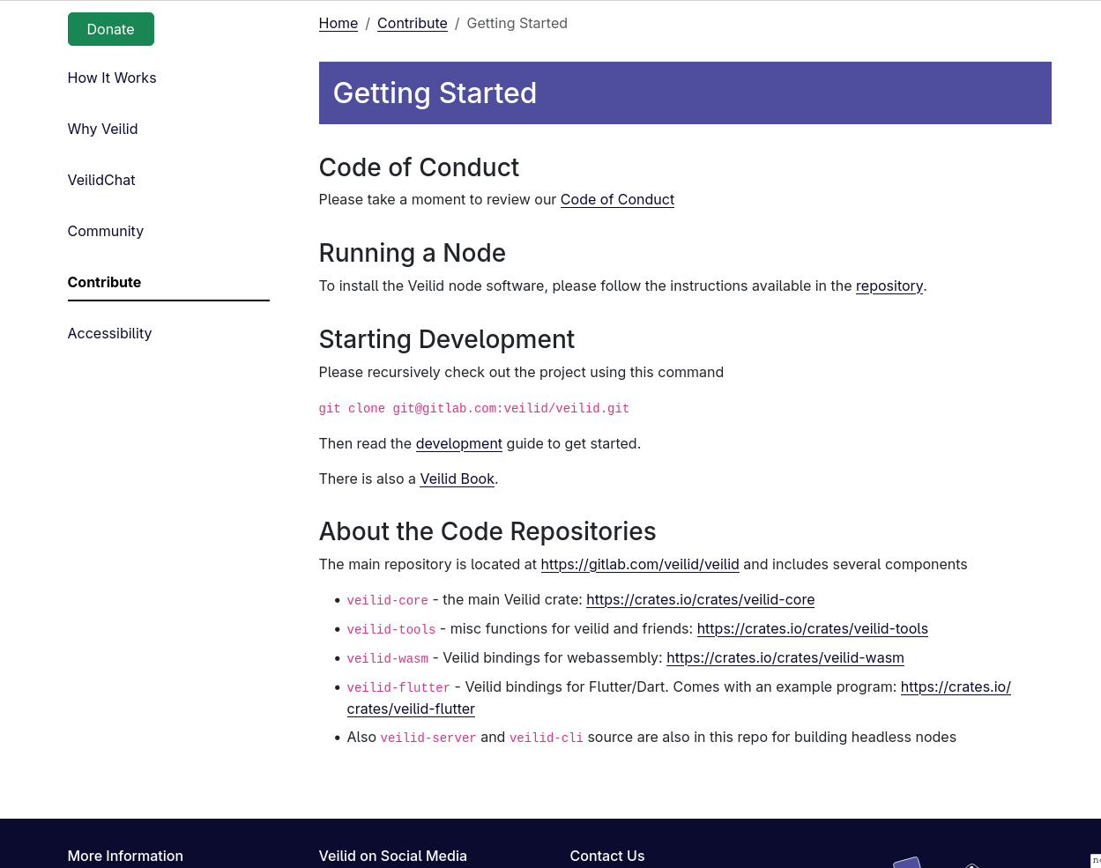Visit the gitlab.com/veilid/veilid repository link
The image size is (1101, 868).
(x=639, y=565)
